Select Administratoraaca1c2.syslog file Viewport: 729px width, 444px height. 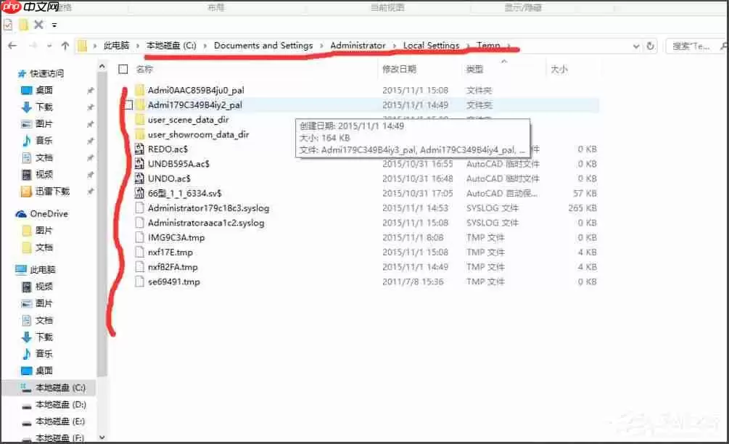click(x=206, y=223)
